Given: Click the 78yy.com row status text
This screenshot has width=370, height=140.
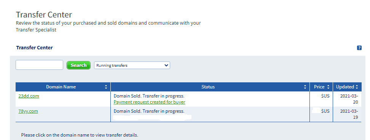Looking at the screenshot, I should 149,111.
